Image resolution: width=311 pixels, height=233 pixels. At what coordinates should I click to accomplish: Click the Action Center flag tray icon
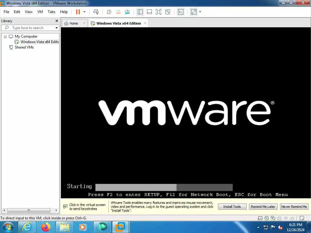tap(273, 227)
